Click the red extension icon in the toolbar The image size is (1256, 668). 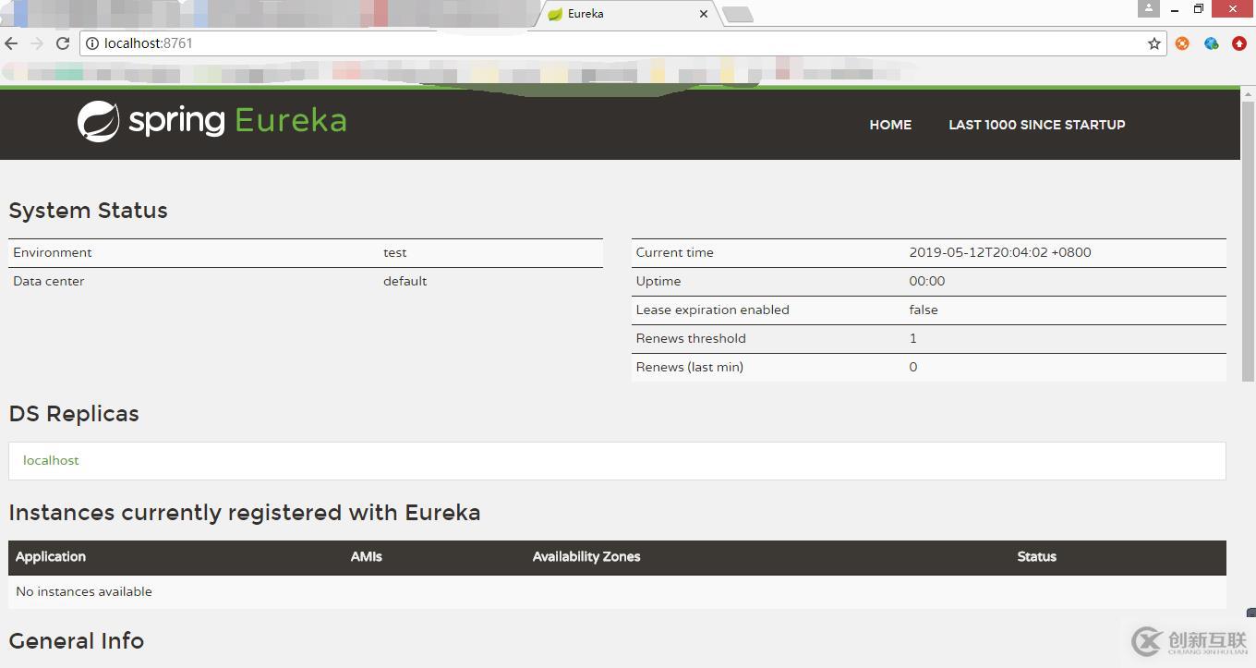[x=1239, y=43]
